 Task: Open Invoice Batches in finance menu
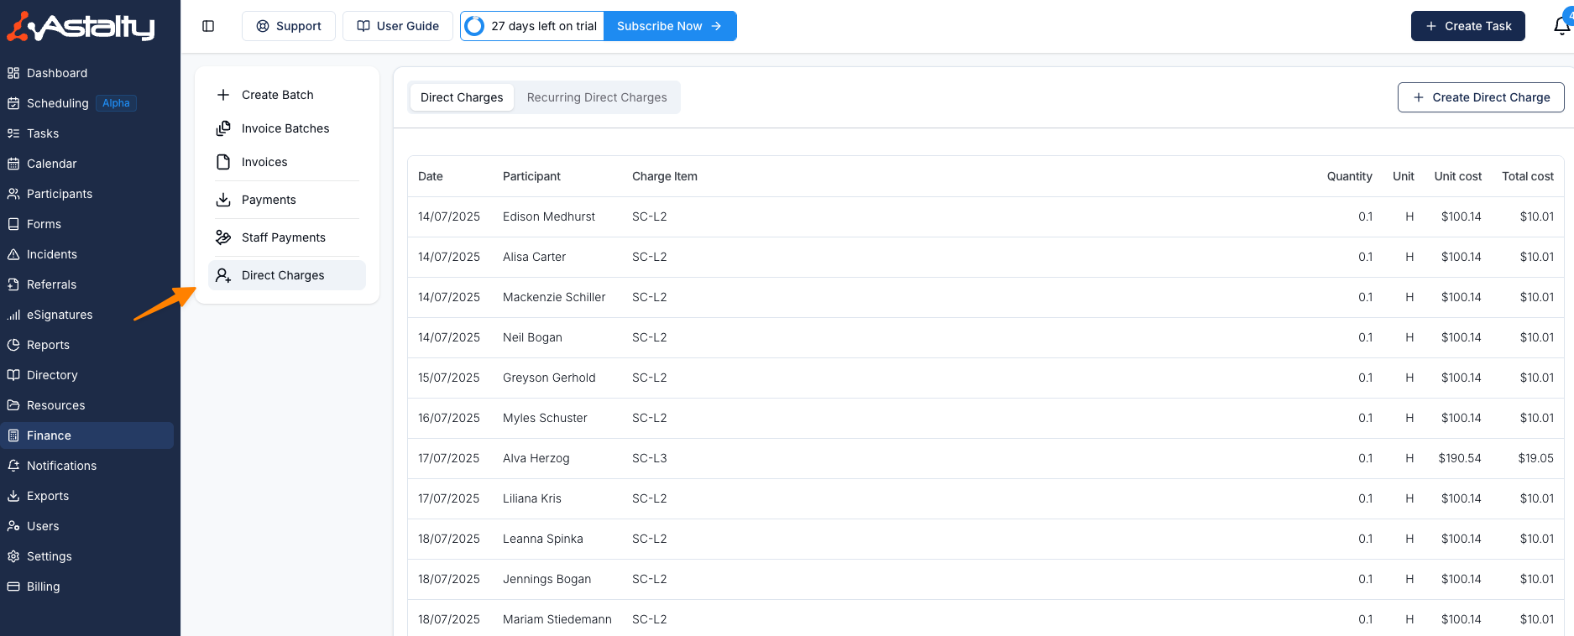tap(285, 128)
